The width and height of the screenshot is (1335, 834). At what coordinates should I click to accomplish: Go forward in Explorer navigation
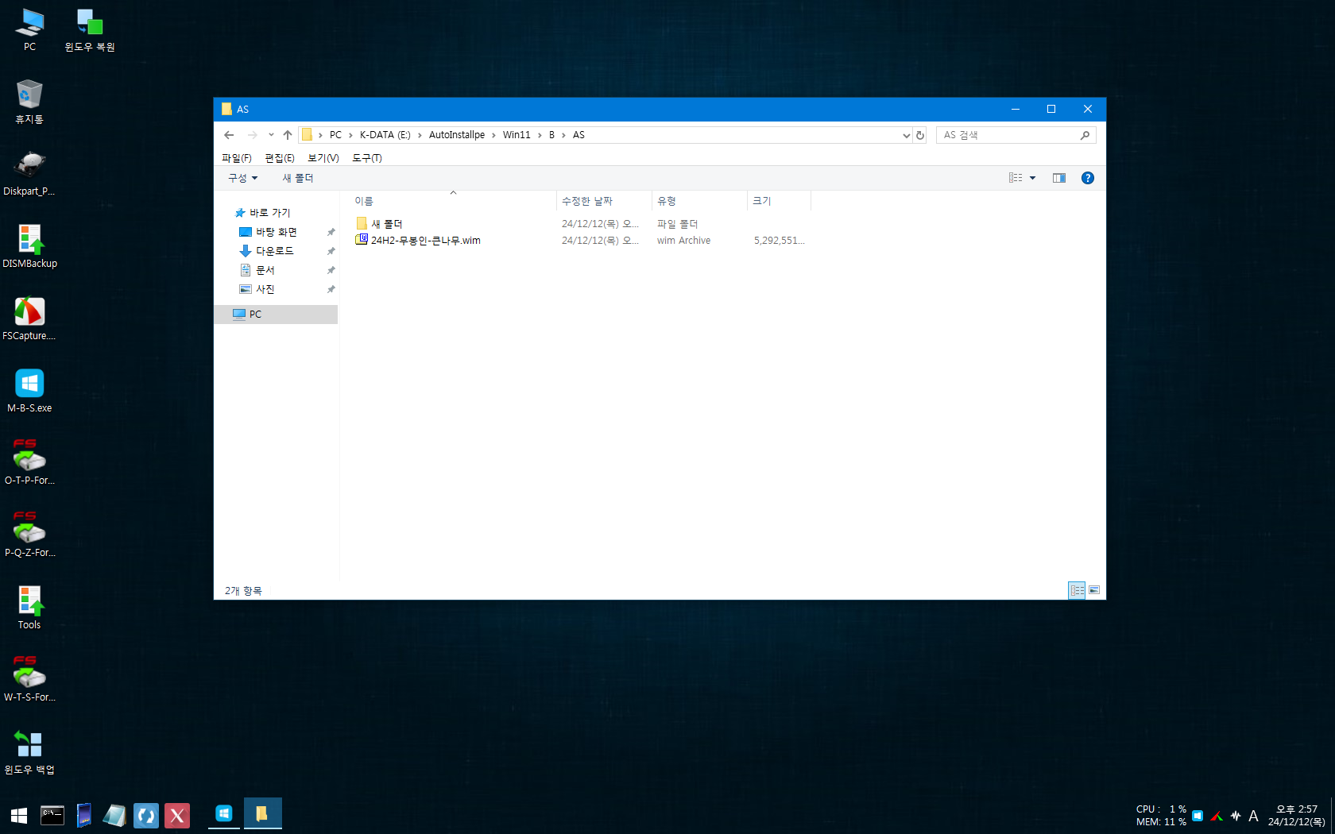[x=252, y=135]
